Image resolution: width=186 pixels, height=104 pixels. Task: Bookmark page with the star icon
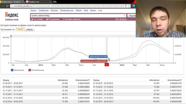point(129,6)
